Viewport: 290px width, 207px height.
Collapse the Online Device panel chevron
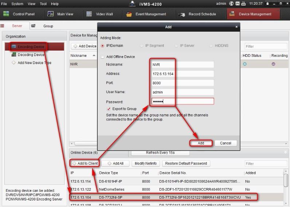point(286,152)
